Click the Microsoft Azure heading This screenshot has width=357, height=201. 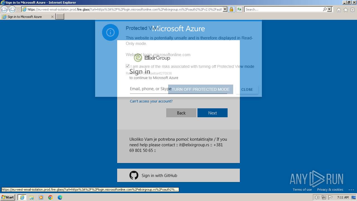[178, 28]
